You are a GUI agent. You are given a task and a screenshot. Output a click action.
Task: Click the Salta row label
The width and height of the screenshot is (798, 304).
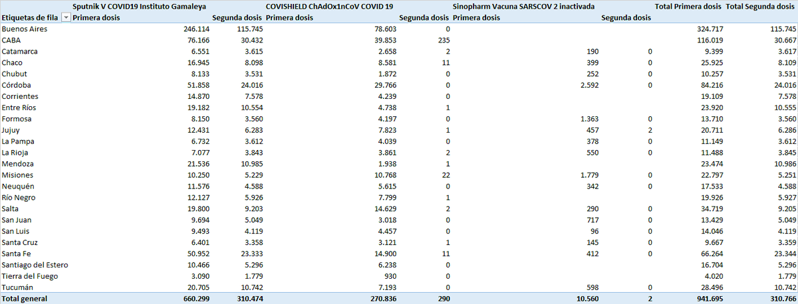[11, 209]
